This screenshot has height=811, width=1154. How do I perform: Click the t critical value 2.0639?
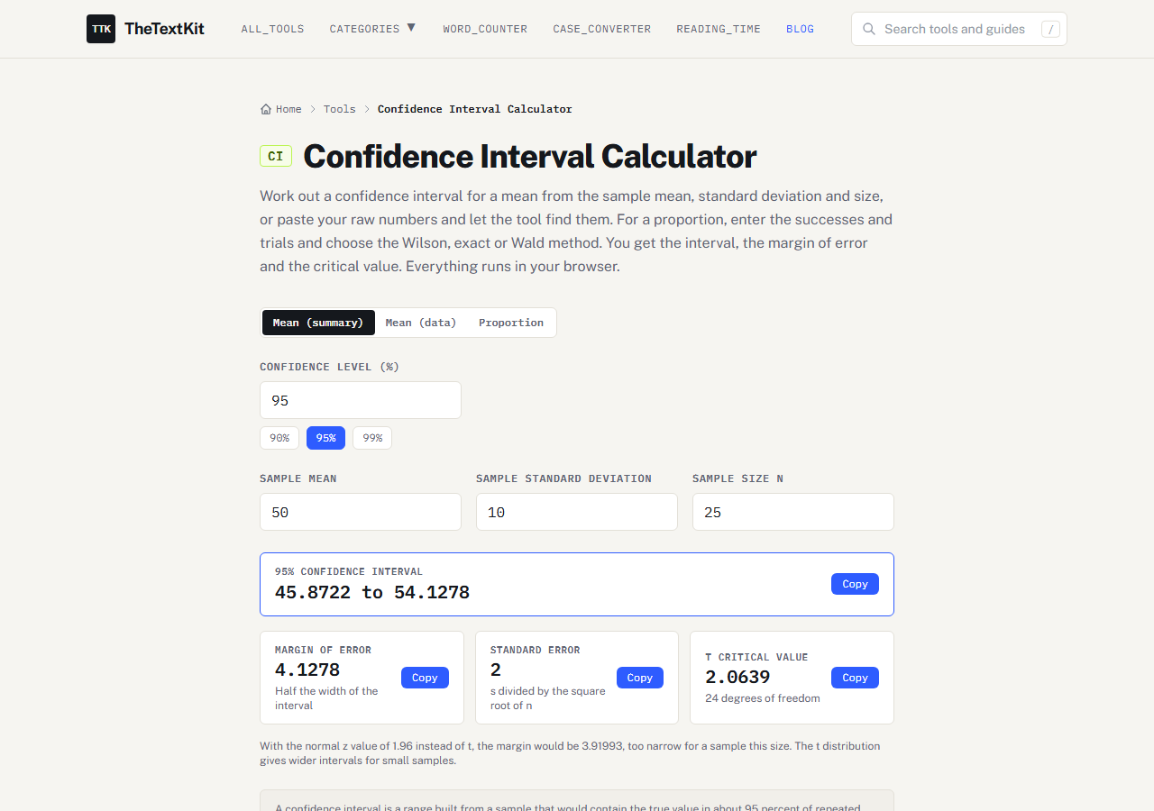pyautogui.click(x=737, y=677)
